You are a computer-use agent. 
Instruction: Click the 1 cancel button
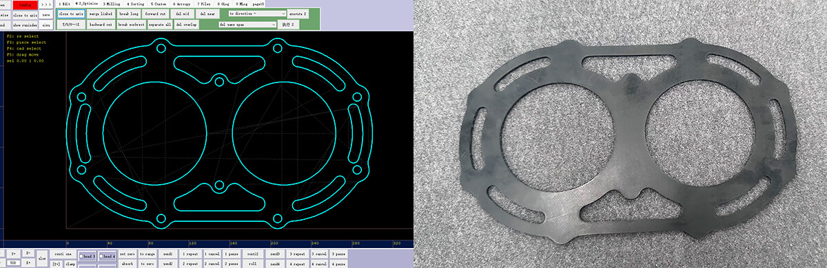212,254
